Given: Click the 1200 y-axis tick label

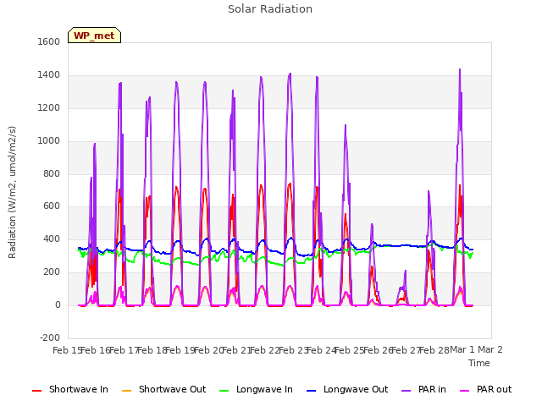Looking at the screenshot, I should [49, 108].
